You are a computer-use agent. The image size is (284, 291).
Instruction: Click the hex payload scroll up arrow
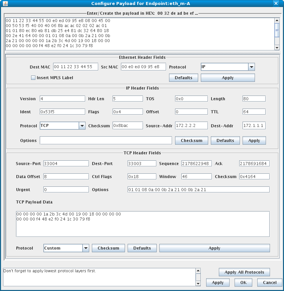pyautogui.click(x=277, y=20)
